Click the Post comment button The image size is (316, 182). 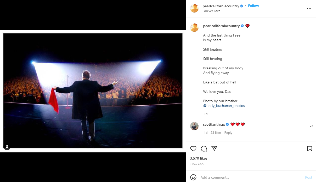point(309,177)
